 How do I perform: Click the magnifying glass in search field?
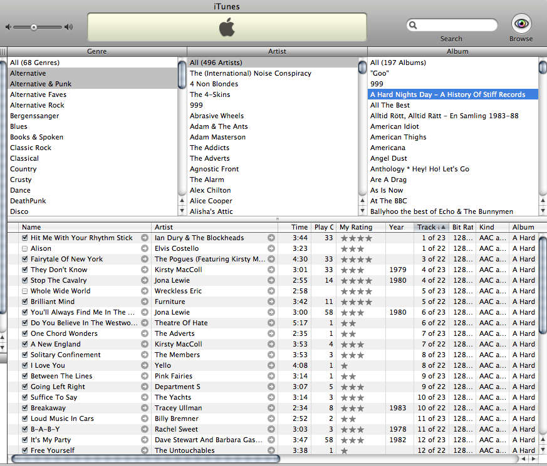(413, 25)
